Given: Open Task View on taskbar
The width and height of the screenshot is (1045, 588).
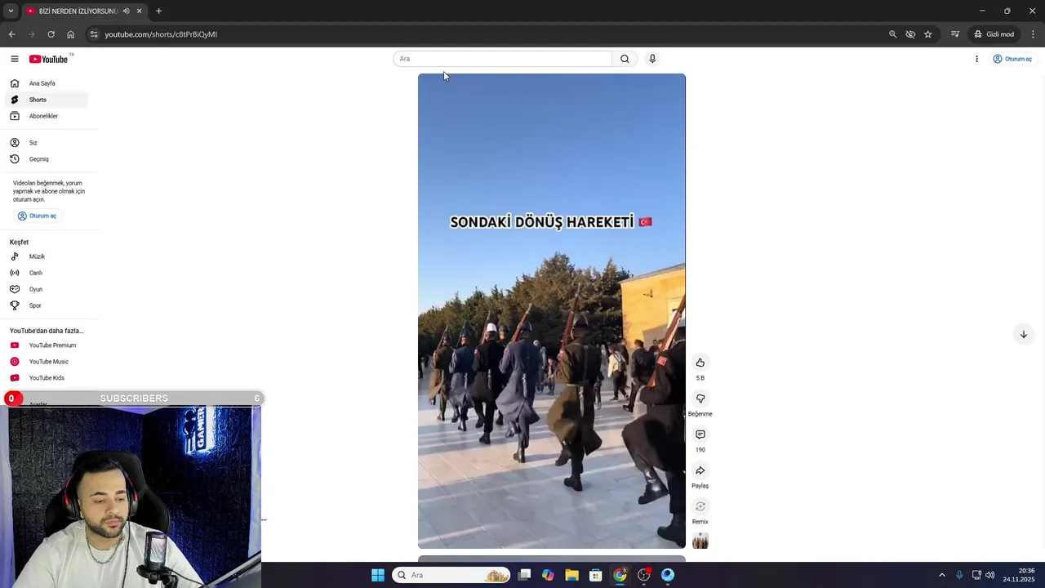Looking at the screenshot, I should coord(524,575).
